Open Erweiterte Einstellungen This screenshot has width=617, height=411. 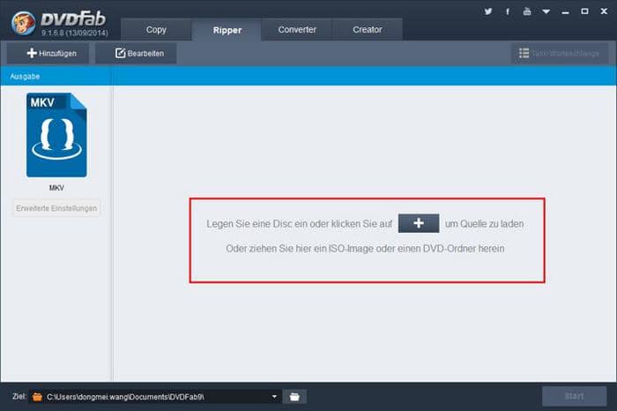(x=56, y=208)
